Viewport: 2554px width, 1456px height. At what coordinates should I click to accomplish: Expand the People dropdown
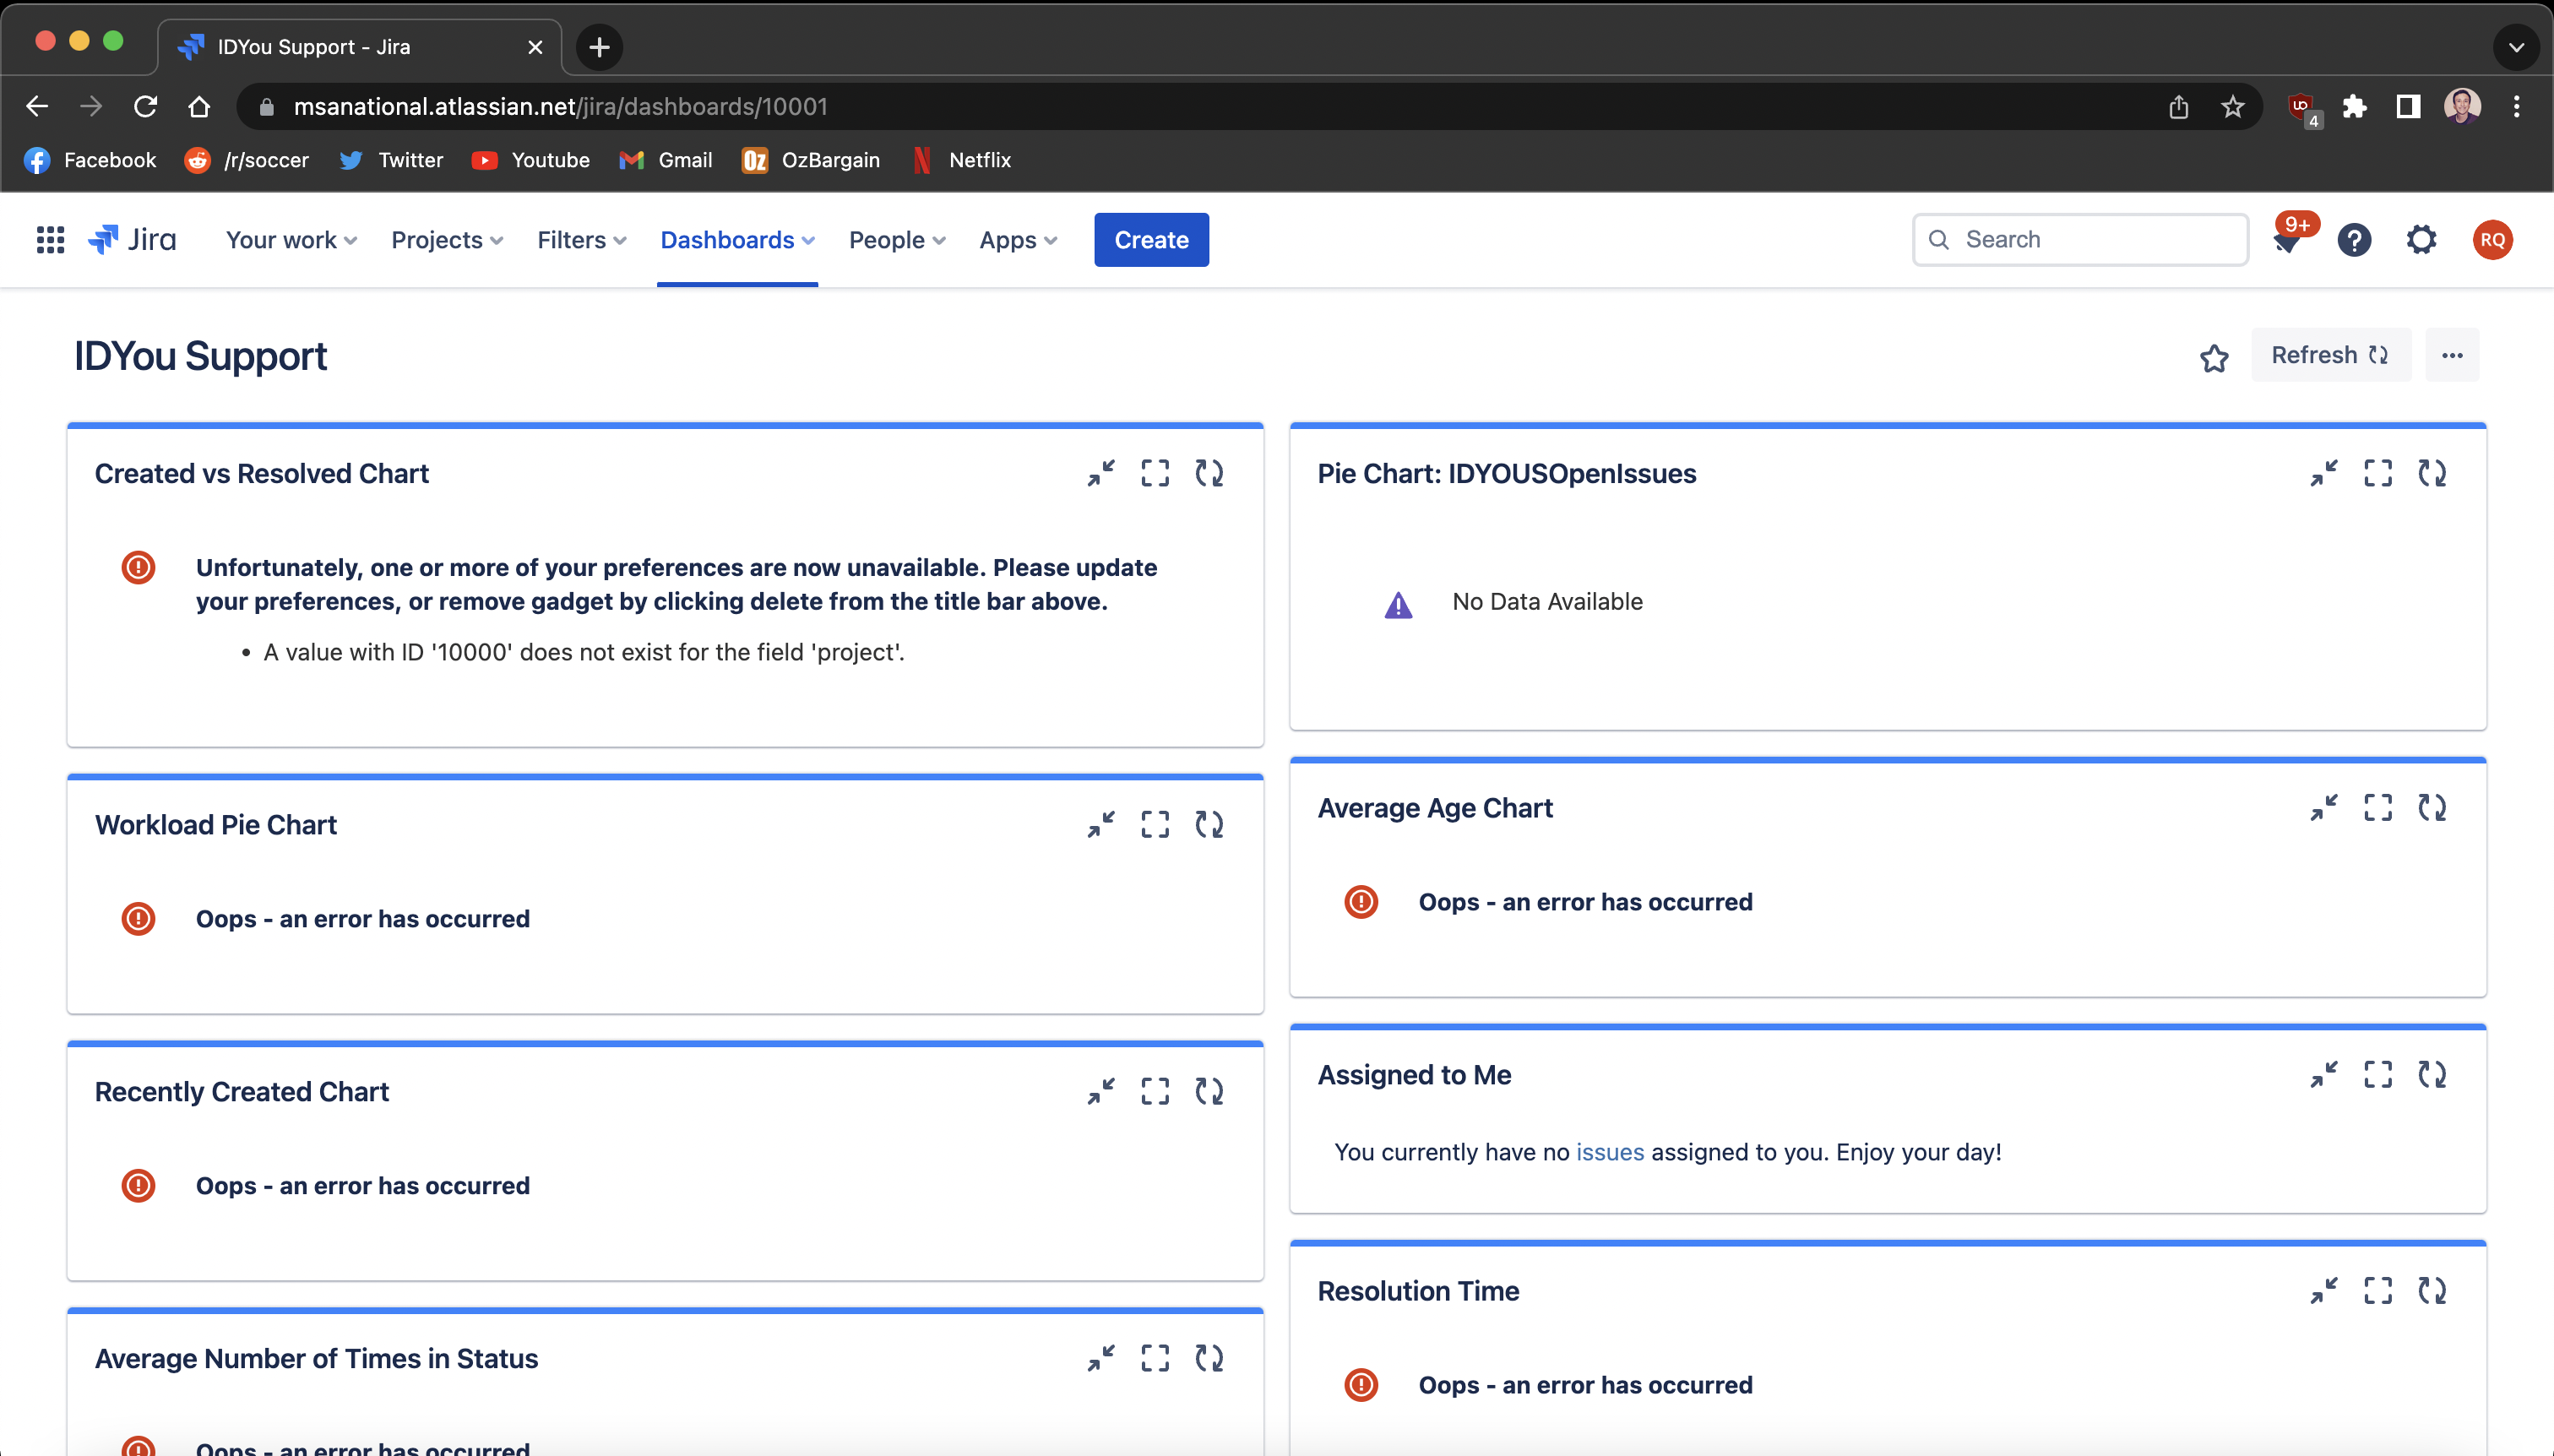click(x=897, y=240)
